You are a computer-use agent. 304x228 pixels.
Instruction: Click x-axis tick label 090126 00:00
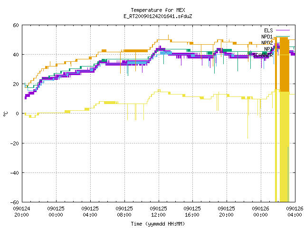point(261,212)
